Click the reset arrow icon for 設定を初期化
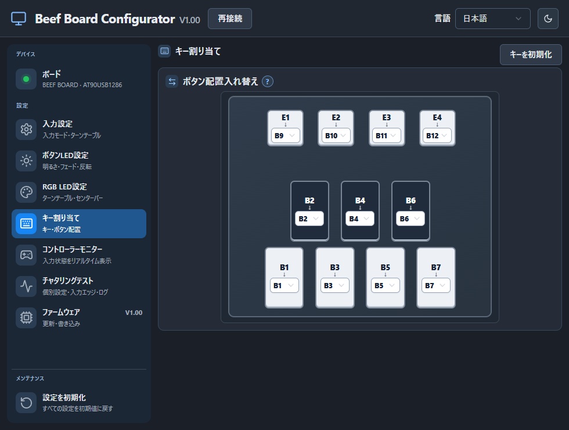The width and height of the screenshot is (569, 430). tap(26, 403)
